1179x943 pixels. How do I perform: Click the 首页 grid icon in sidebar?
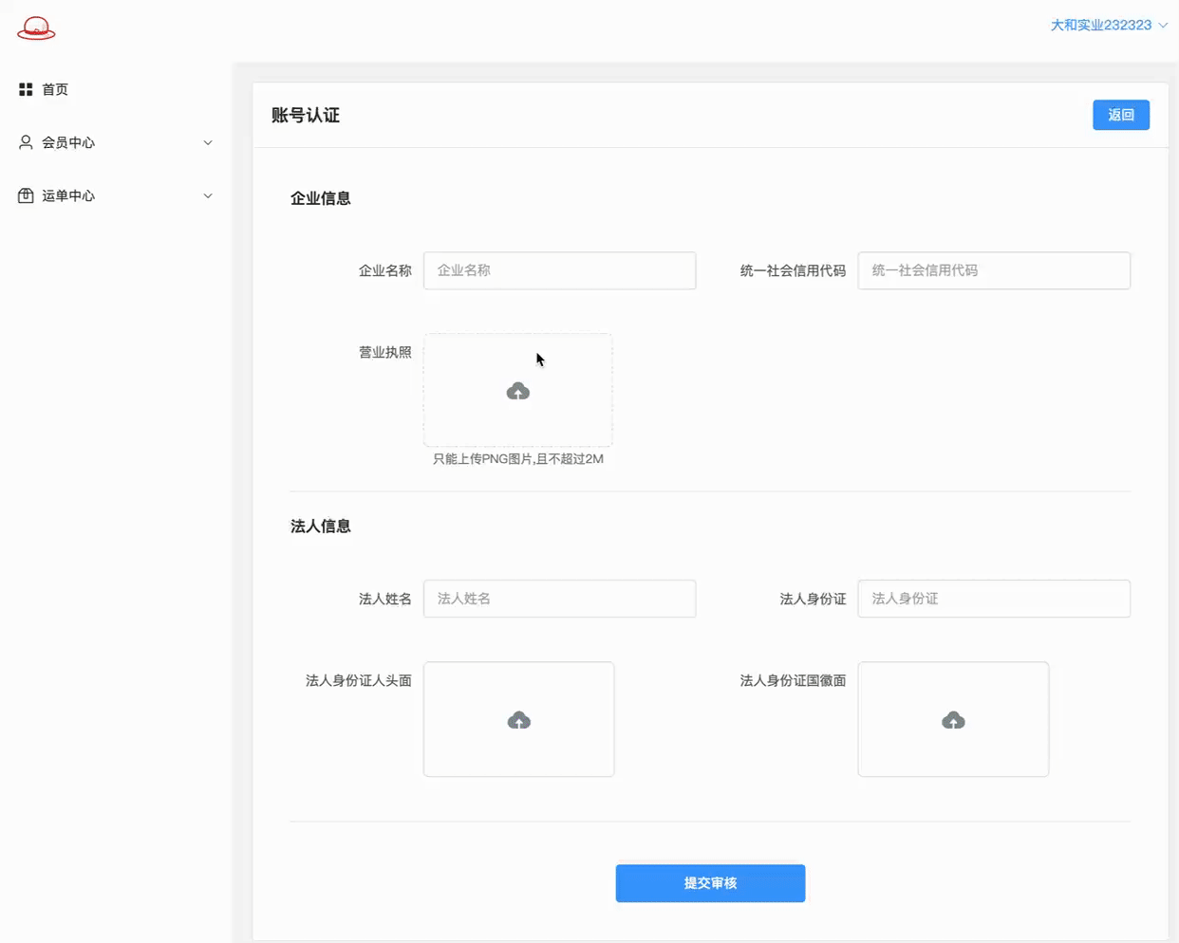point(26,89)
